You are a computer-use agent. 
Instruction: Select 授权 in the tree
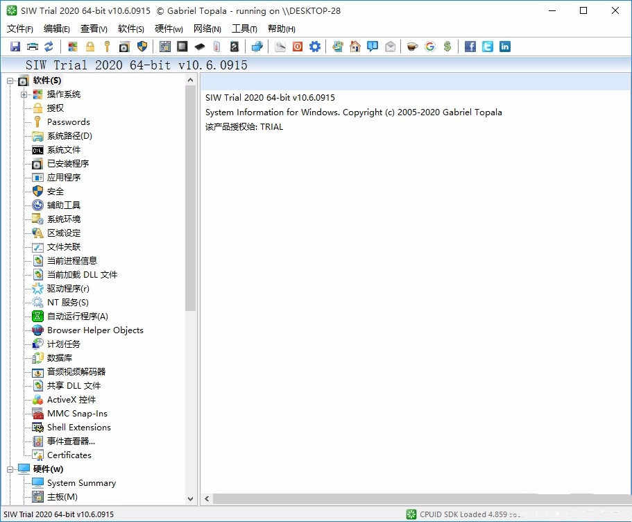(x=55, y=108)
